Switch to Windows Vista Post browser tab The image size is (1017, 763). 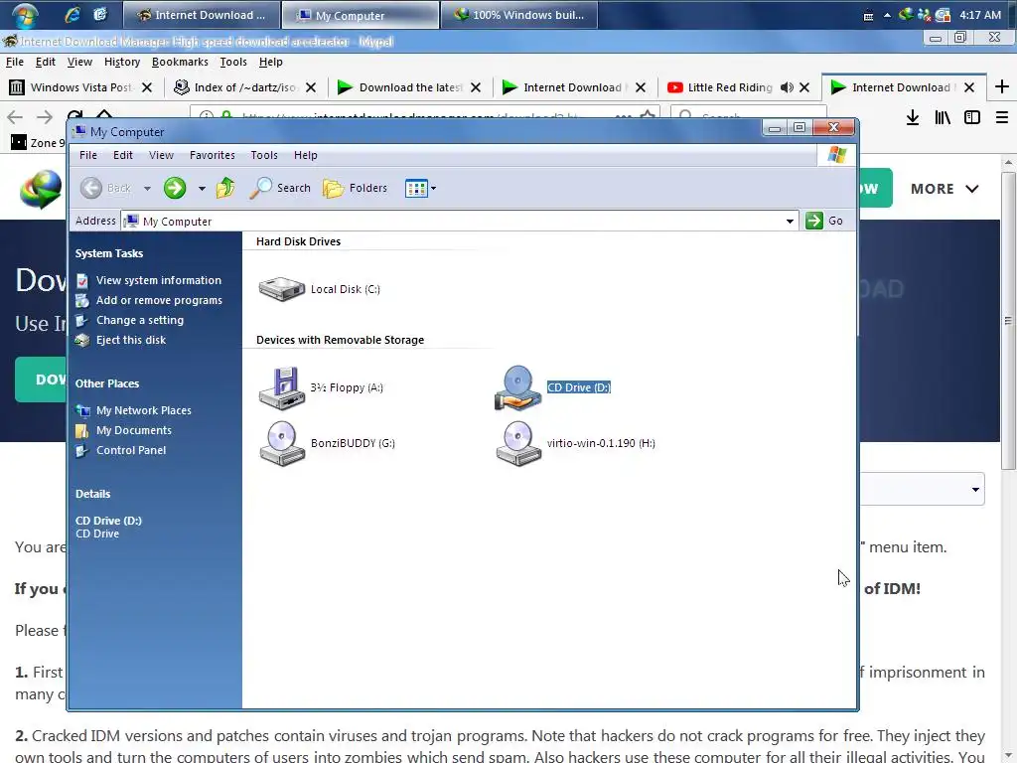click(x=81, y=87)
